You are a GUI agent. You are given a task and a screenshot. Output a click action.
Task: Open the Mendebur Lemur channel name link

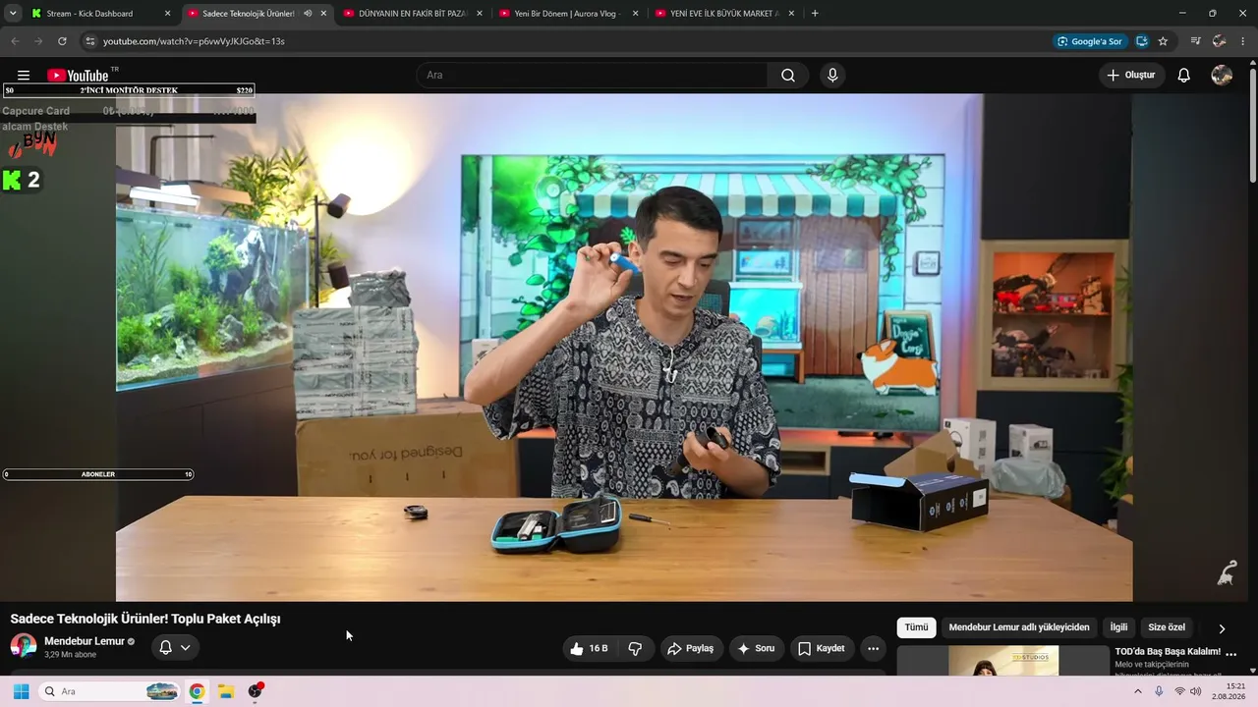click(85, 641)
